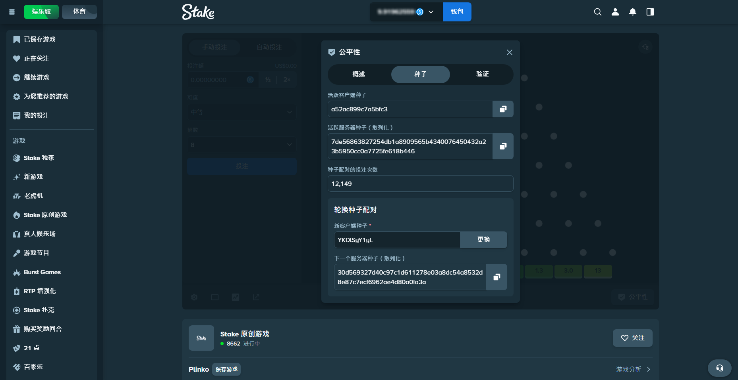Click the 我的投注 list icon
738x380 pixels.
[x=17, y=116]
